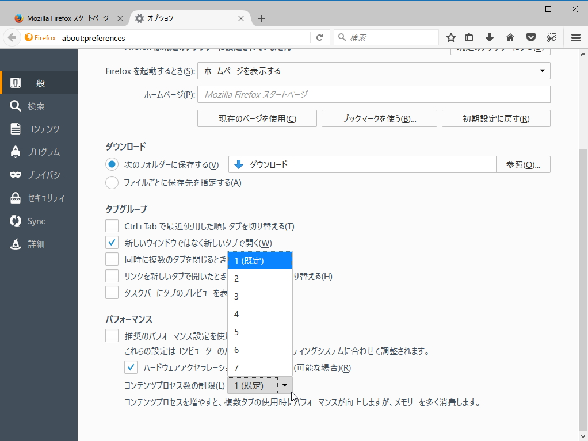Open the Pocket icon
588x441 pixels.
click(x=530, y=37)
